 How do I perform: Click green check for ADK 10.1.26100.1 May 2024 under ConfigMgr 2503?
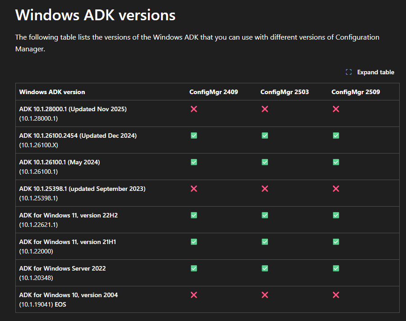(x=265, y=162)
